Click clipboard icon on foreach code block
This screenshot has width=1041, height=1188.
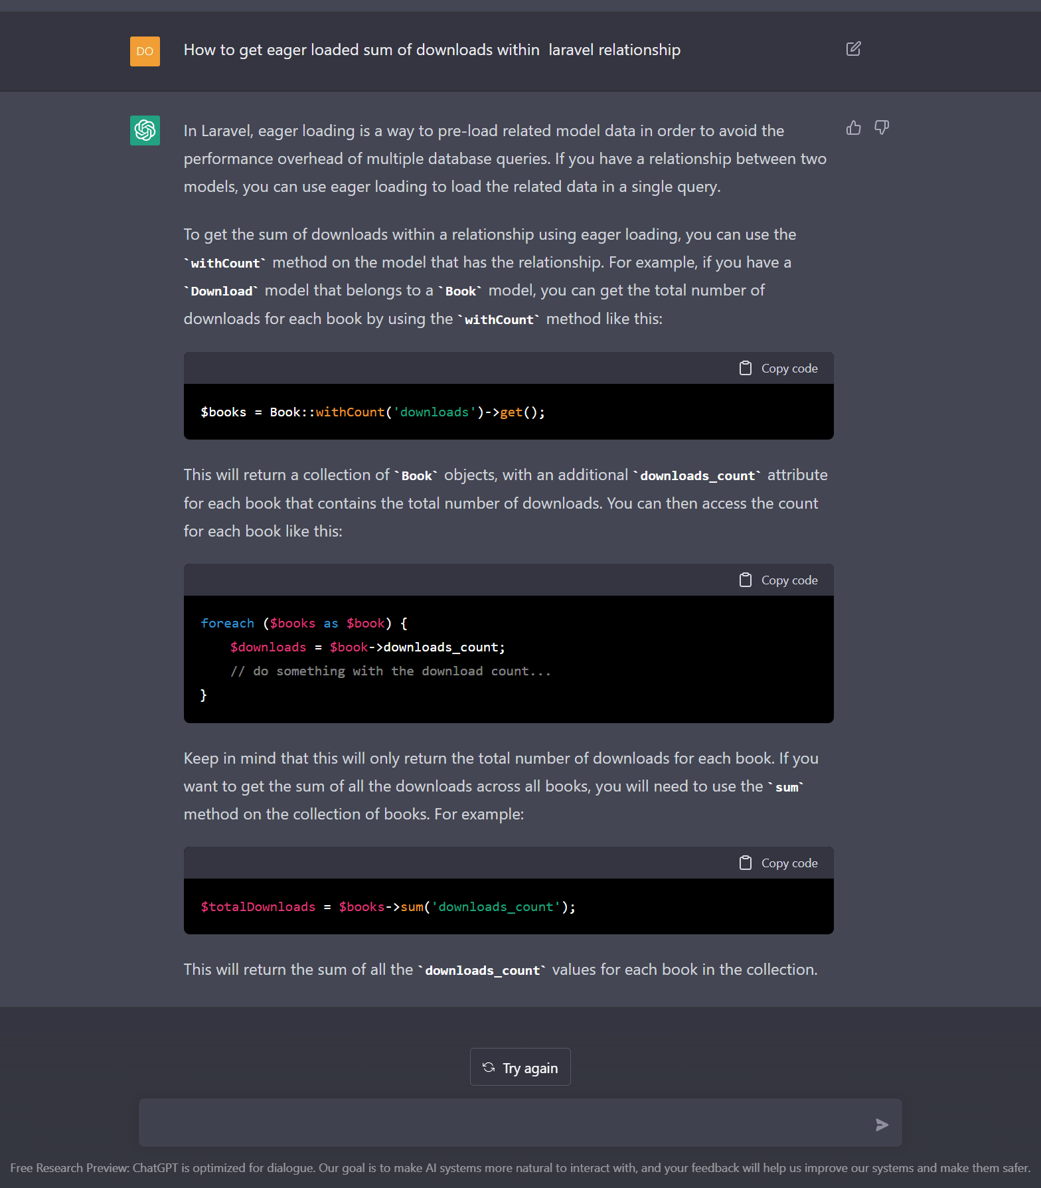click(x=746, y=580)
